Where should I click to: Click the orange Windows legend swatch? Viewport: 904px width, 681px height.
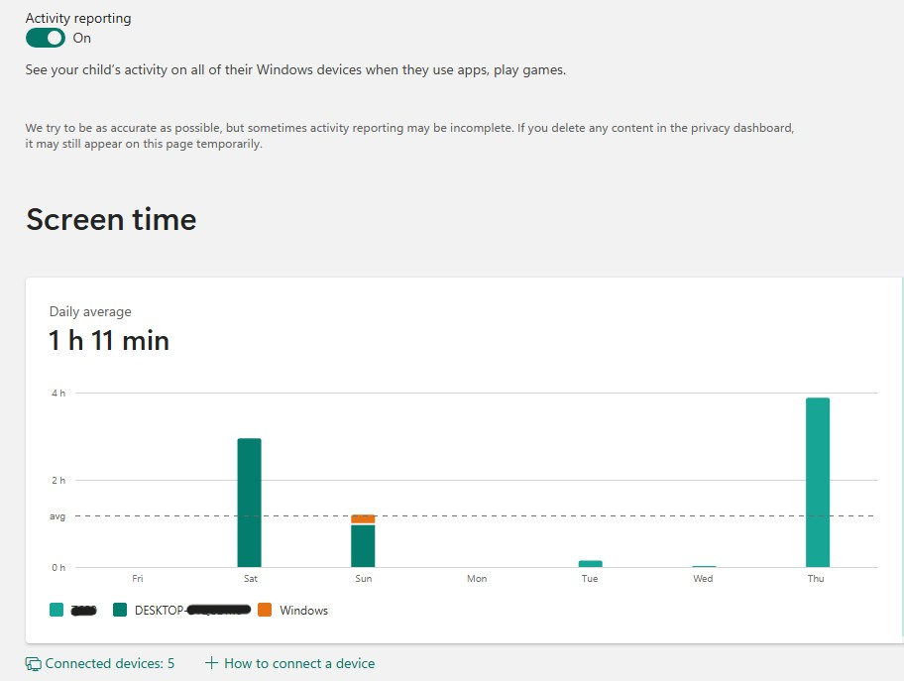pyautogui.click(x=265, y=610)
